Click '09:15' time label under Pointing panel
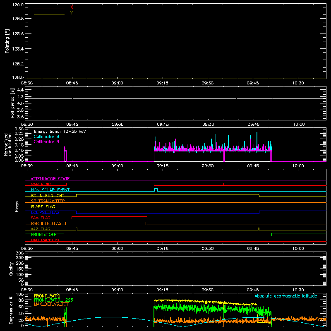The height and width of the screenshot is (331, 331). coord(162,83)
